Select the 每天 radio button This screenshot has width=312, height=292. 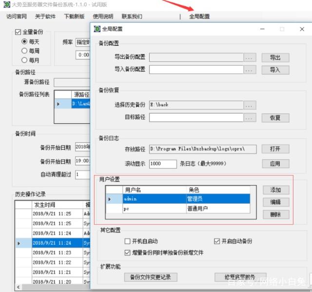pyautogui.click(x=24, y=41)
